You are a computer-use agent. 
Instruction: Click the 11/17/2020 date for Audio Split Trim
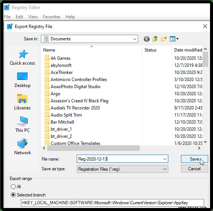point(188,115)
